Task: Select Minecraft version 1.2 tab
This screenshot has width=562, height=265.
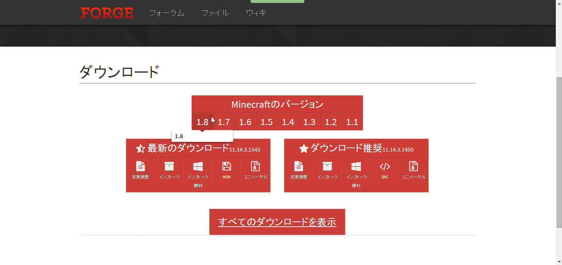Action: coord(331,122)
